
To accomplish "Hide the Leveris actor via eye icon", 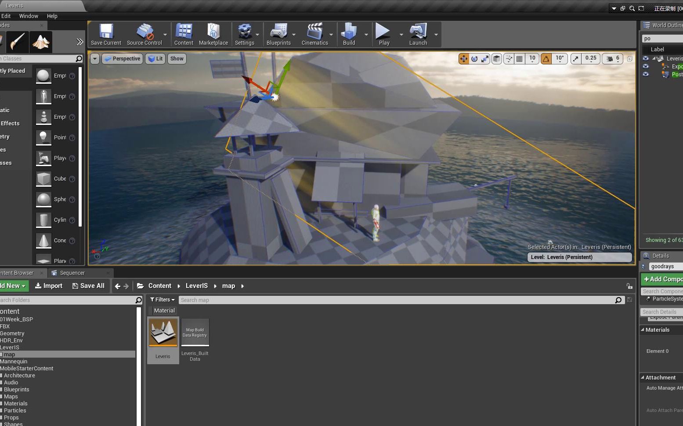I will pos(645,58).
